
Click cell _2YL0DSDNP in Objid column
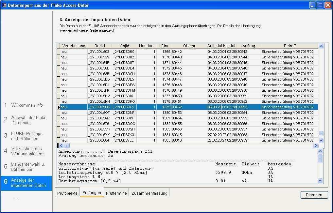point(124,113)
